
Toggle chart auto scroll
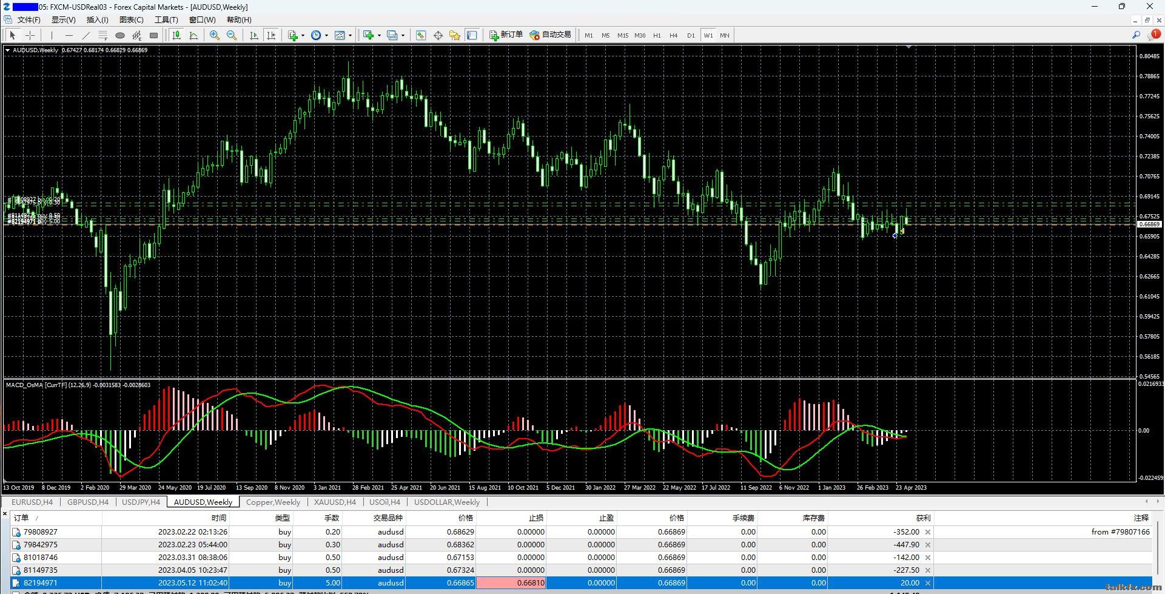coord(254,35)
